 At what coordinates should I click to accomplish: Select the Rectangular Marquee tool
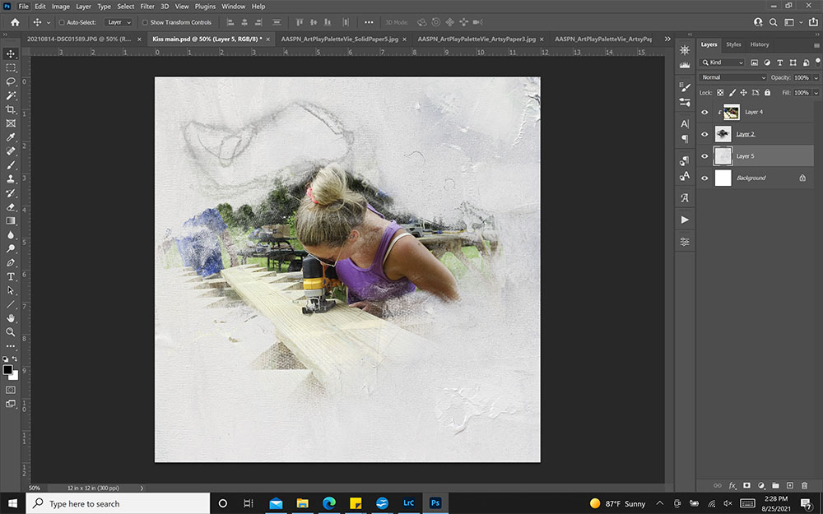[x=11, y=67]
